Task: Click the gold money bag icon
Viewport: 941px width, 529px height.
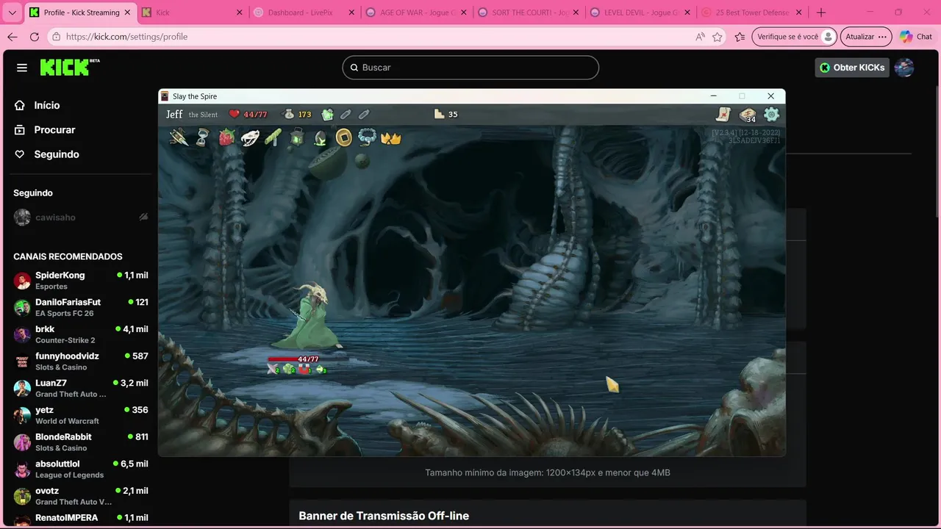Action: click(289, 114)
